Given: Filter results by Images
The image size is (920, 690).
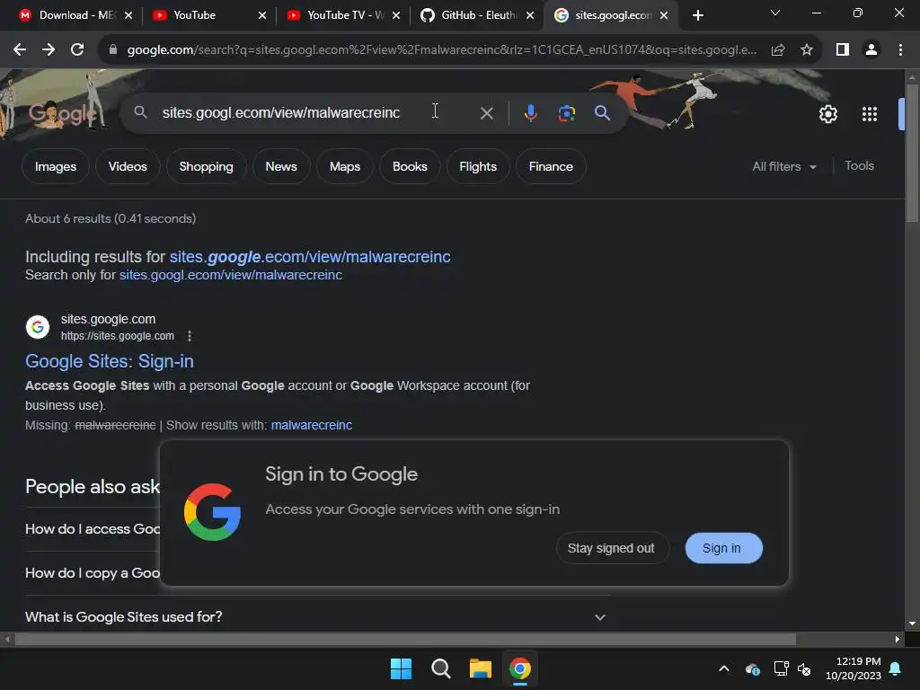Looking at the screenshot, I should (x=55, y=166).
